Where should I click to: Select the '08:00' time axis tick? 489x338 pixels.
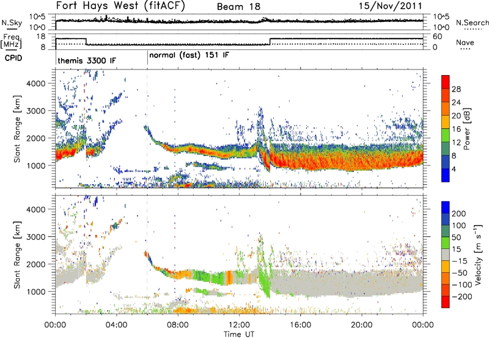point(178,325)
